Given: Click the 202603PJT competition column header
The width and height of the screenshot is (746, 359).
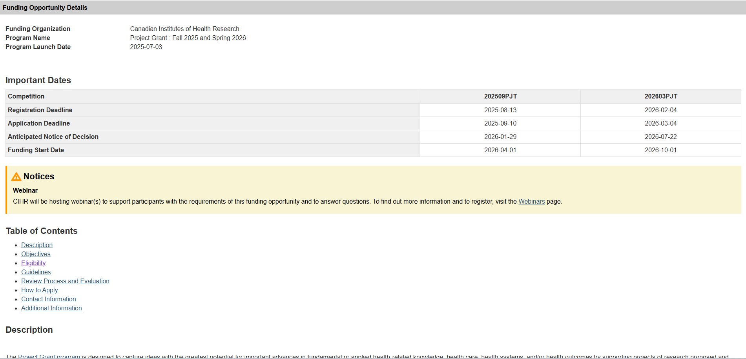Looking at the screenshot, I should pos(660,96).
